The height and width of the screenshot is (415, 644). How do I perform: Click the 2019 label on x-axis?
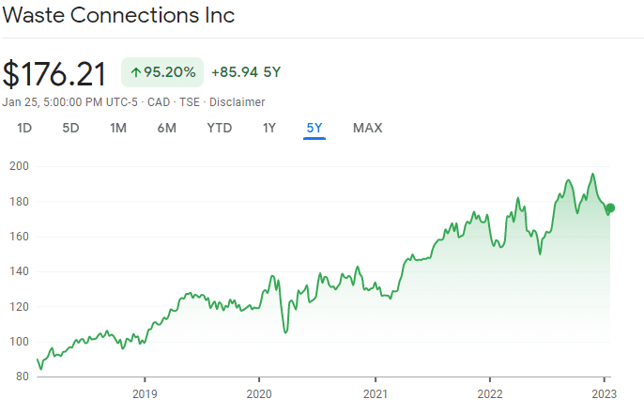point(144,393)
